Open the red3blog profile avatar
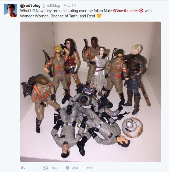 [11, 11]
